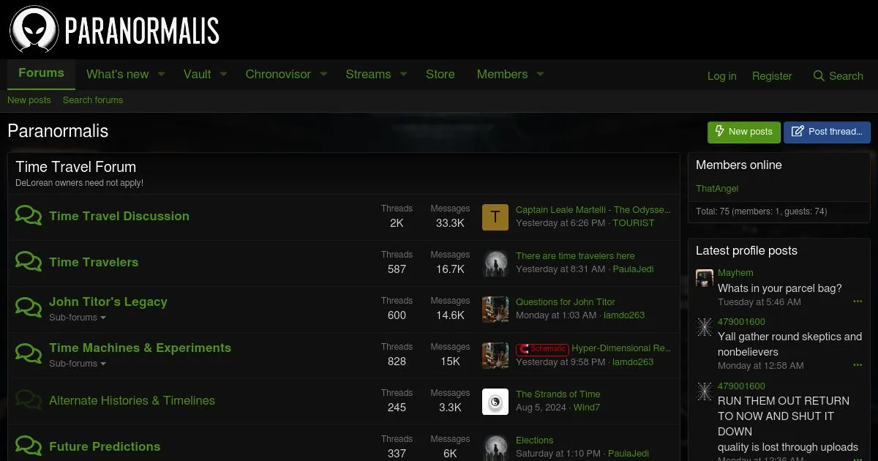Open PaulaJedi's avatar in Future Predictions row
This screenshot has height=461, width=878.
point(495,447)
